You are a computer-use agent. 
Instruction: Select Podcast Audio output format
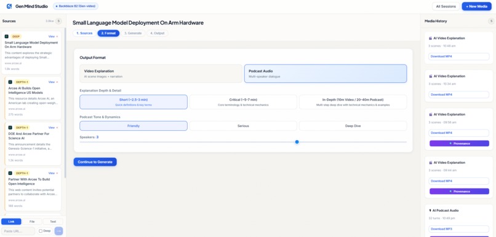(326, 74)
